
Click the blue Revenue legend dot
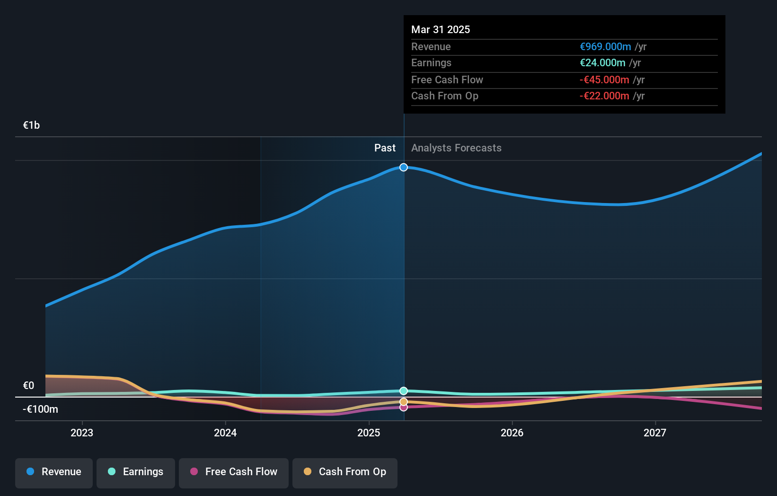tap(30, 471)
